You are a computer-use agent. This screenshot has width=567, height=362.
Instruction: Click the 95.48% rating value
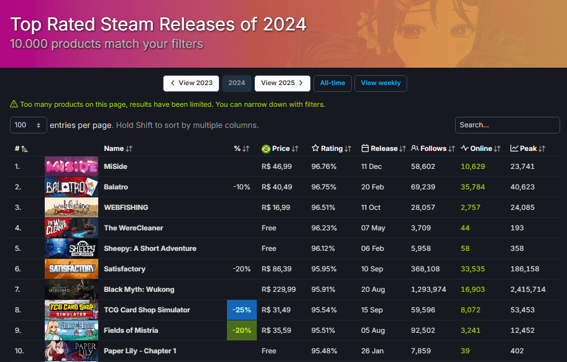[324, 351]
